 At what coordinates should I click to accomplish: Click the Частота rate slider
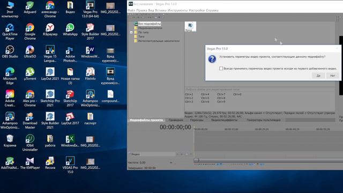171,162
